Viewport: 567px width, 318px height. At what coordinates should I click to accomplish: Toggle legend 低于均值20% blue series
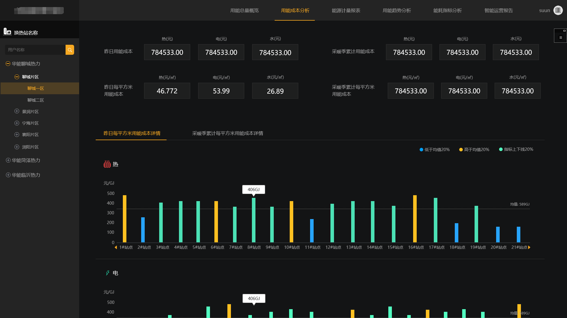(x=434, y=150)
